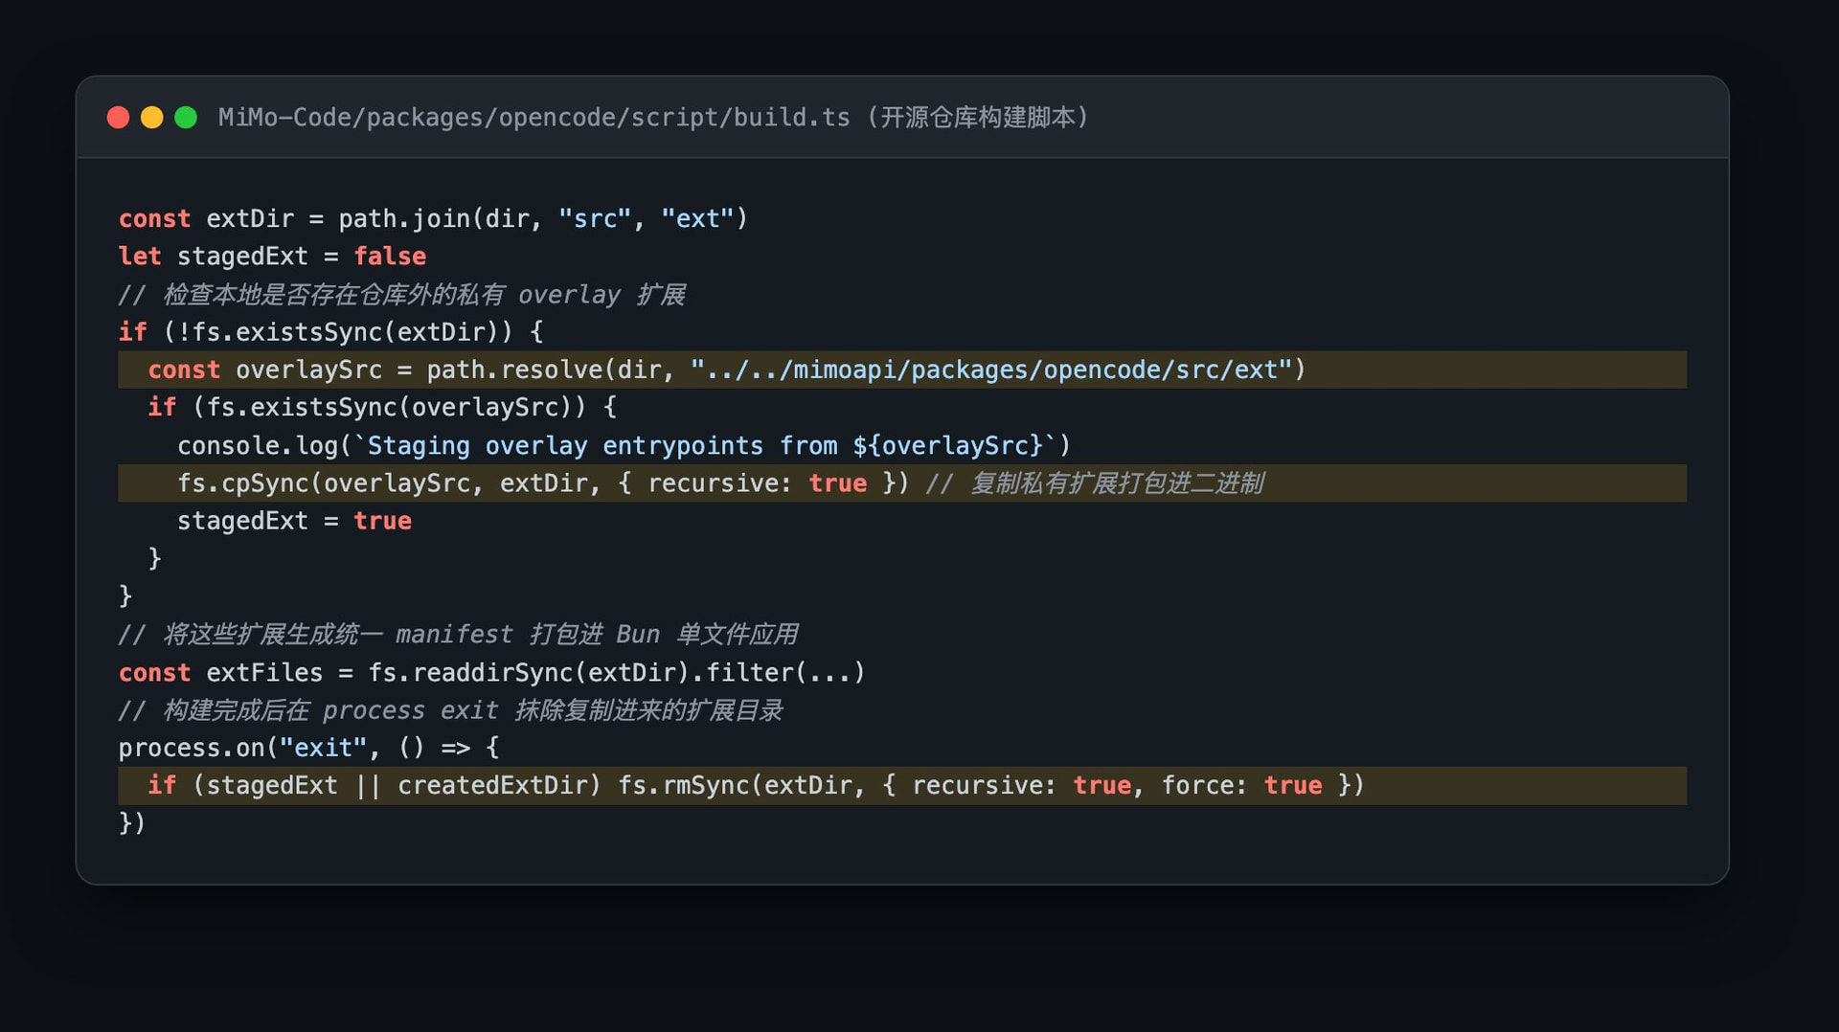Click the line 'const extDir = path.join'

coord(433,219)
